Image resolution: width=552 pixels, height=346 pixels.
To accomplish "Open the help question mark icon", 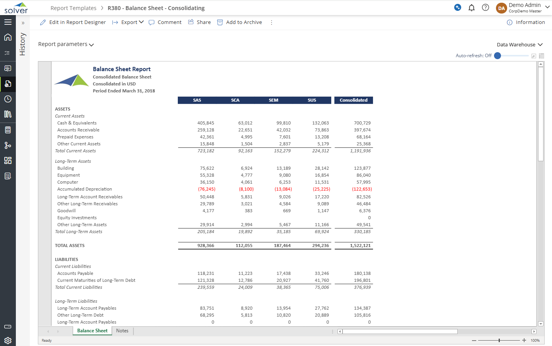I will click(x=486, y=8).
